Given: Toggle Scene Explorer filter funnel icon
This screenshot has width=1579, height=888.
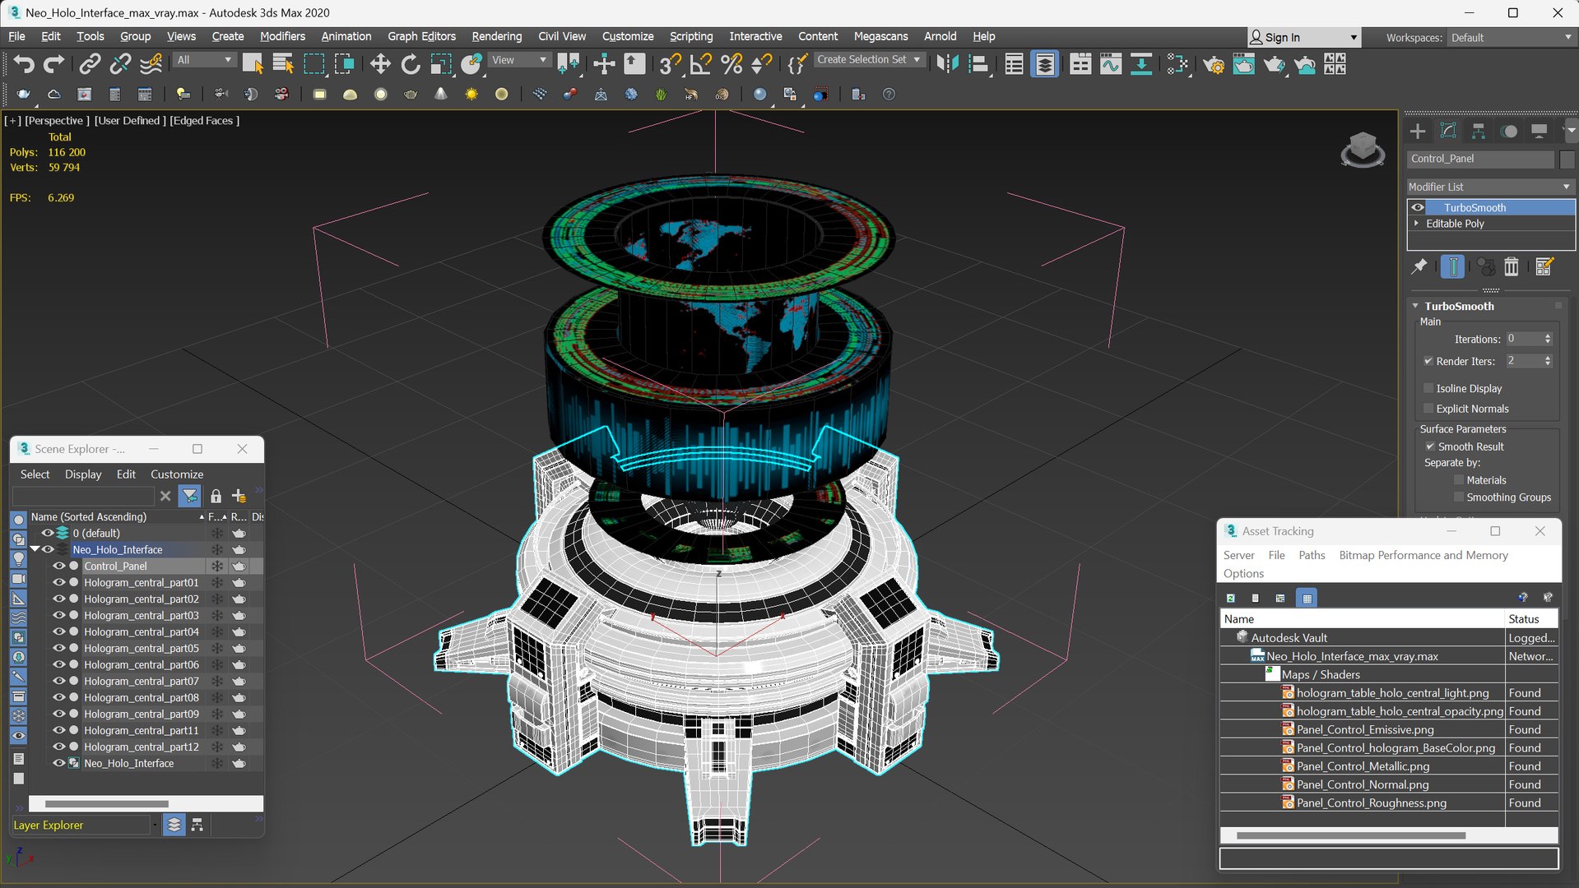Looking at the screenshot, I should (190, 496).
